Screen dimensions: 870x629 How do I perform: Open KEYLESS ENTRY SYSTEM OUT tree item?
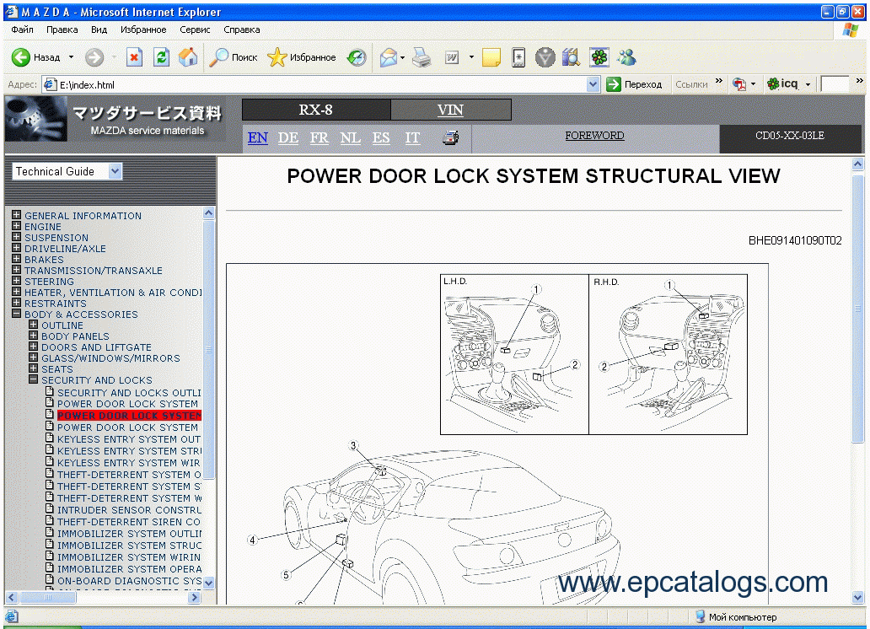point(129,439)
